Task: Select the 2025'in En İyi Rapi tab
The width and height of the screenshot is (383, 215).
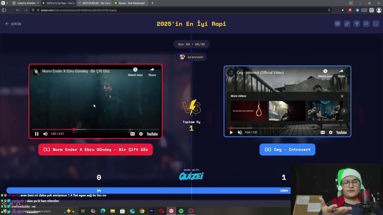Action: point(59,3)
